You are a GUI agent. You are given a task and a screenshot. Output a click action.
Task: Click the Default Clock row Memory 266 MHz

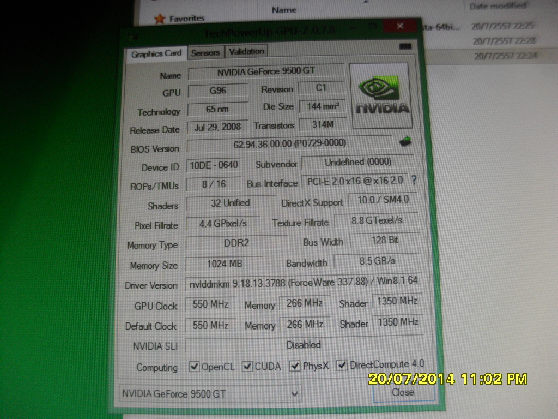(305, 324)
